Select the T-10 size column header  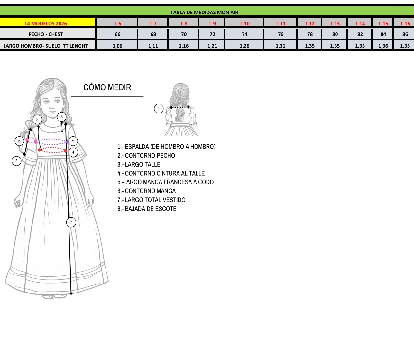point(244,23)
